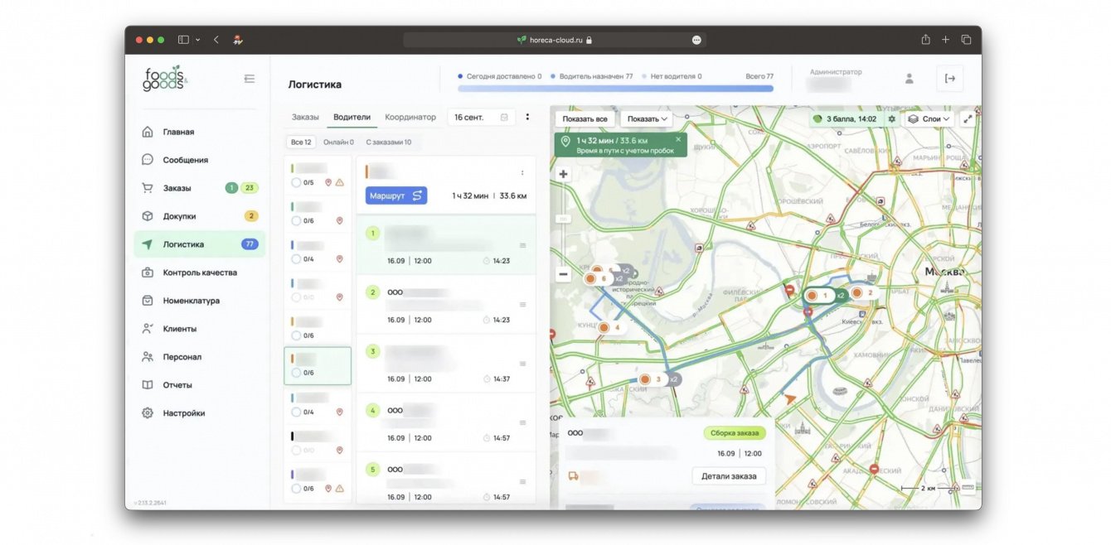Click the delivery progress bar in header
This screenshot has width=1111, height=545.
coord(615,88)
